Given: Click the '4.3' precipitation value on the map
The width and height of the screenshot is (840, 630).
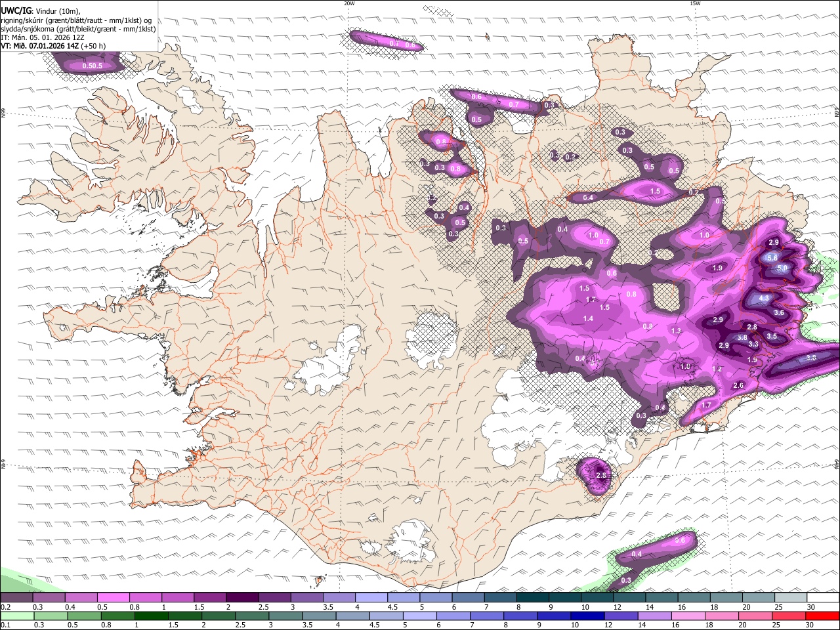Looking at the screenshot, I should [x=764, y=298].
